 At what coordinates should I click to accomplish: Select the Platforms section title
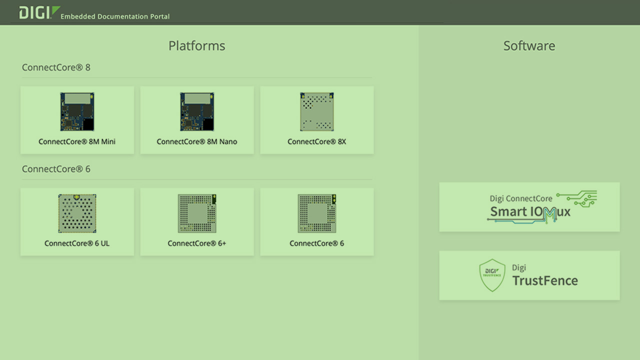196,45
